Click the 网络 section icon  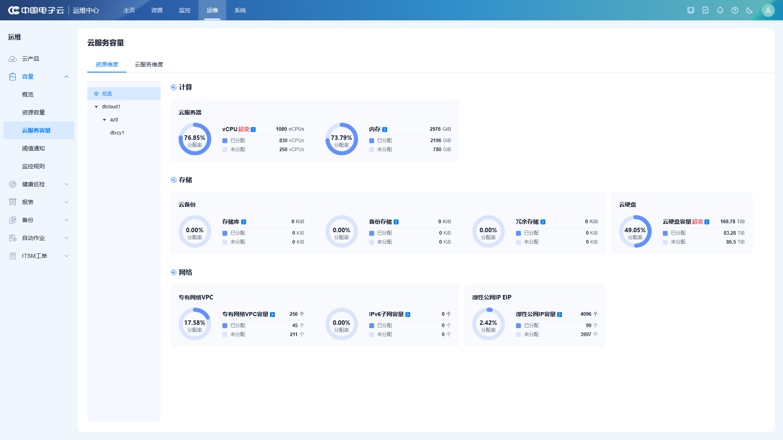(174, 272)
